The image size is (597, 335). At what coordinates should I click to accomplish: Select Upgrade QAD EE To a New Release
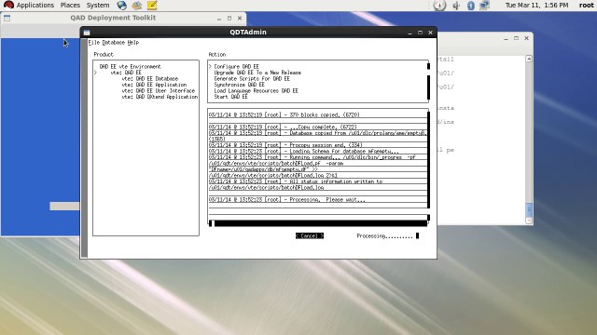257,73
